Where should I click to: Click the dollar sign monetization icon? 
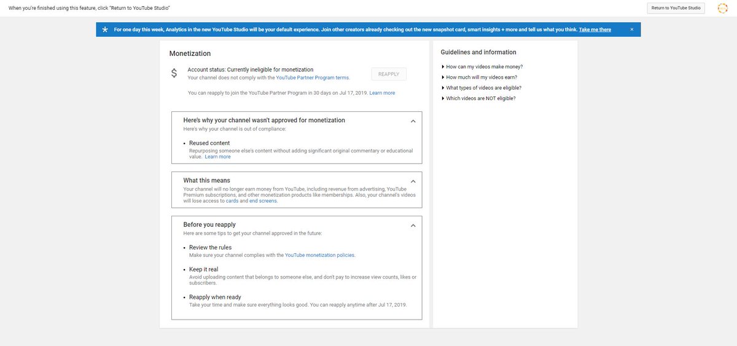[174, 74]
